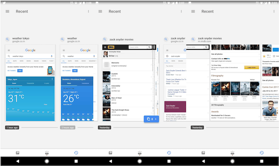Viewport: 279px width, 166px height.
Task: Select 'Man of Steel' row in IMDb list
Action: [x=128, y=101]
